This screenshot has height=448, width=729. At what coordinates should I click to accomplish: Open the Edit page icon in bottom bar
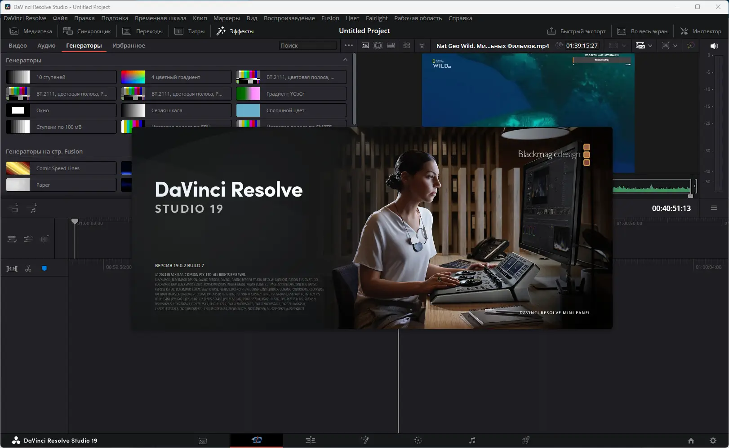311,440
